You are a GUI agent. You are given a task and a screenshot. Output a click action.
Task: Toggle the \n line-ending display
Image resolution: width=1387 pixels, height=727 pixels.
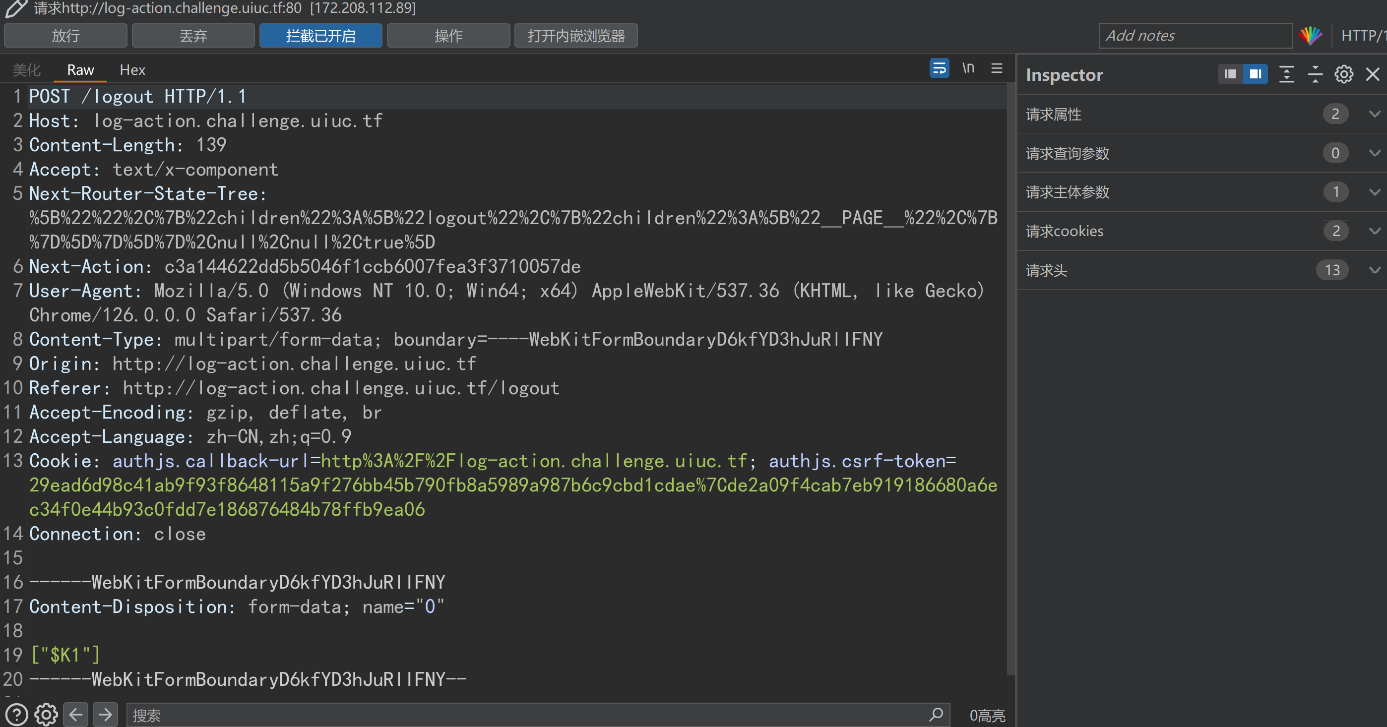(968, 68)
